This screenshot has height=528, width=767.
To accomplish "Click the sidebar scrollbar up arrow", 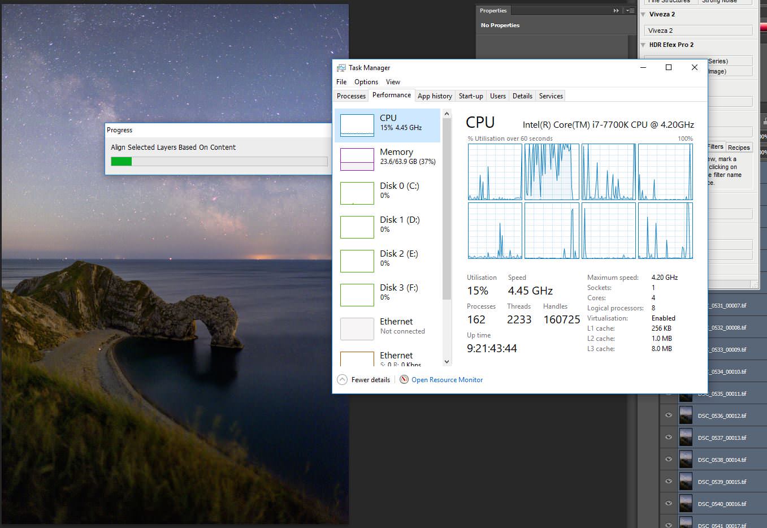I will (x=447, y=114).
